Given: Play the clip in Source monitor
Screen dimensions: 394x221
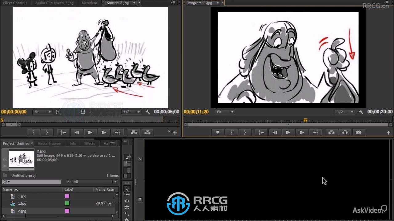Looking at the screenshot, I should point(90,133).
